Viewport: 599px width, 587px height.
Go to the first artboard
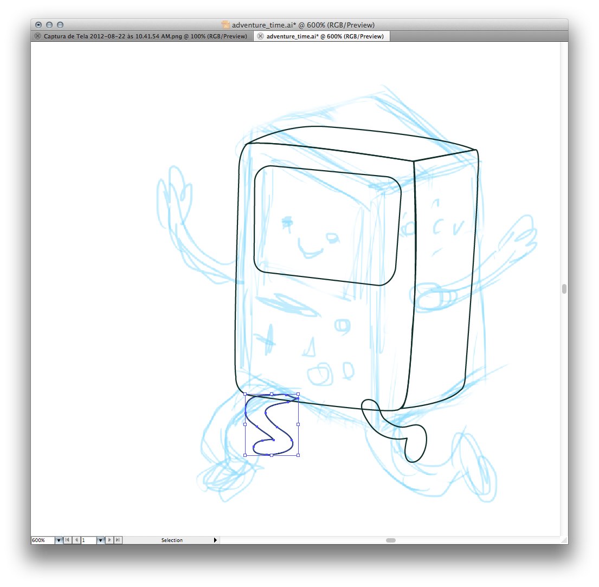coord(67,540)
